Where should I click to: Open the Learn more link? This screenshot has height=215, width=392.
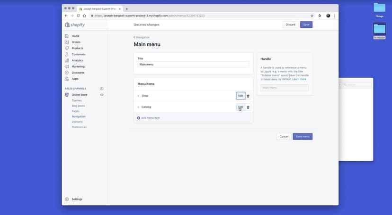299,79
